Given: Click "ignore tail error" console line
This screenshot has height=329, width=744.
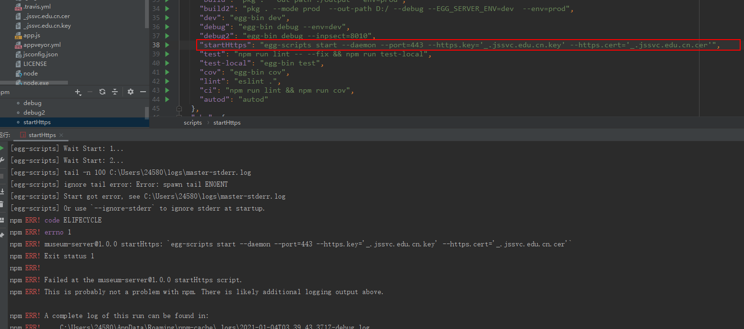Looking at the screenshot, I should pyautogui.click(x=119, y=184).
